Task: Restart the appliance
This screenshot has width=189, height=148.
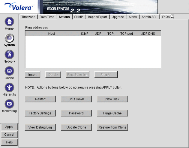Action: pos(40,99)
